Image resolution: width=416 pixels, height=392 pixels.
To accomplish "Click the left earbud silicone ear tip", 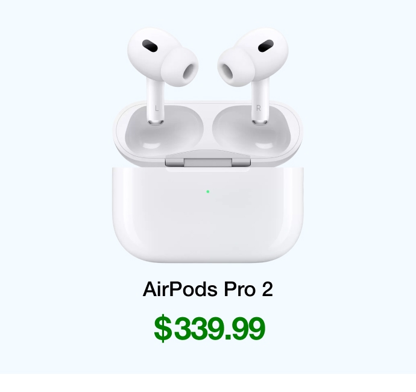I will pyautogui.click(x=180, y=67).
